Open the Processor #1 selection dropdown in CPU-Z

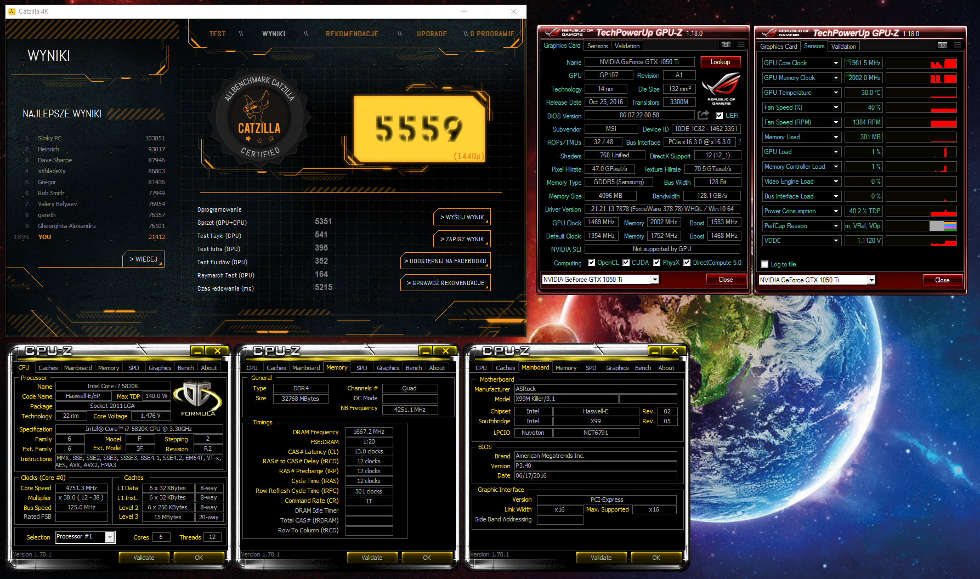click(110, 537)
